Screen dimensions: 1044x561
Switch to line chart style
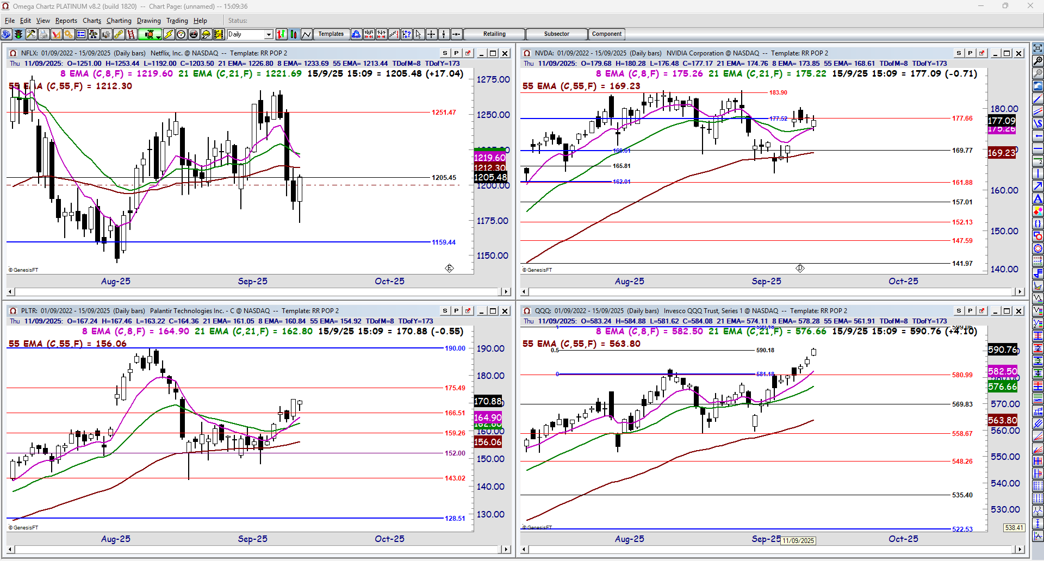tap(306, 34)
